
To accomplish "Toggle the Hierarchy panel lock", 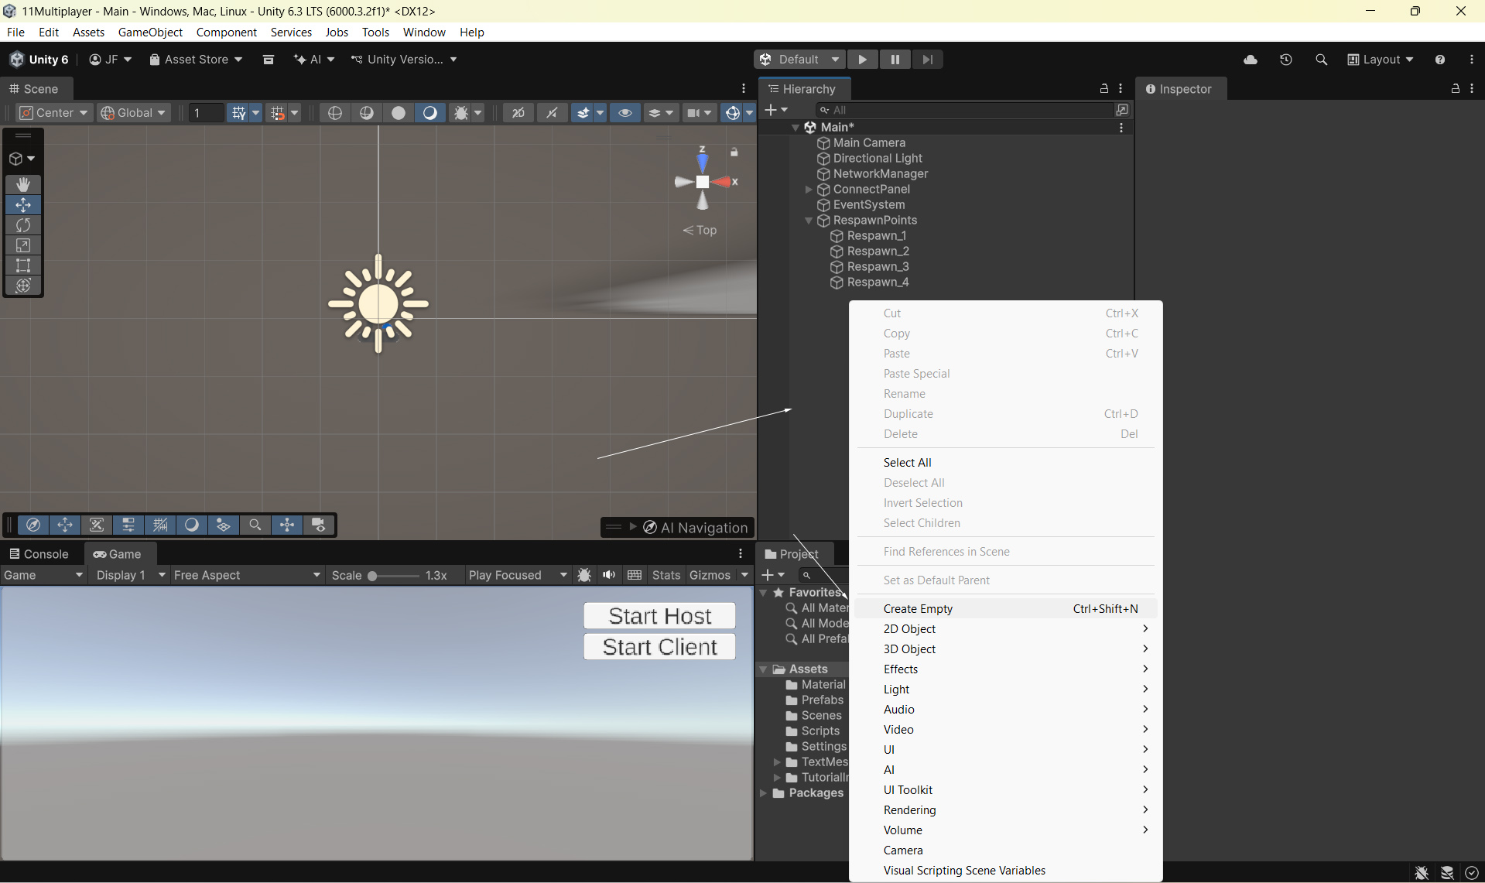I will click(x=1104, y=89).
